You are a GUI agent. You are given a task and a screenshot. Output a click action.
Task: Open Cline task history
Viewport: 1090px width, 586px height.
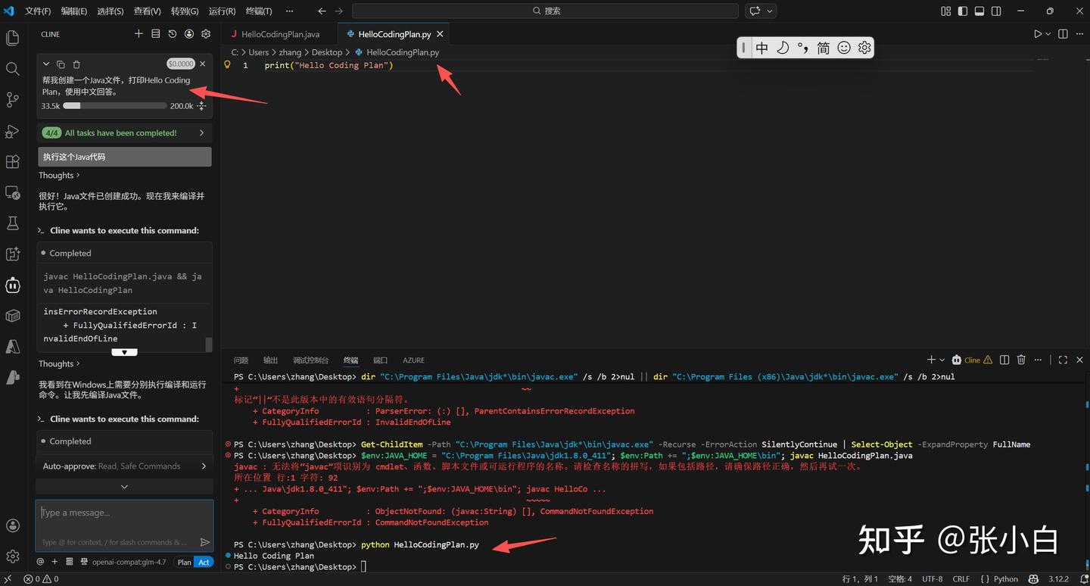172,34
